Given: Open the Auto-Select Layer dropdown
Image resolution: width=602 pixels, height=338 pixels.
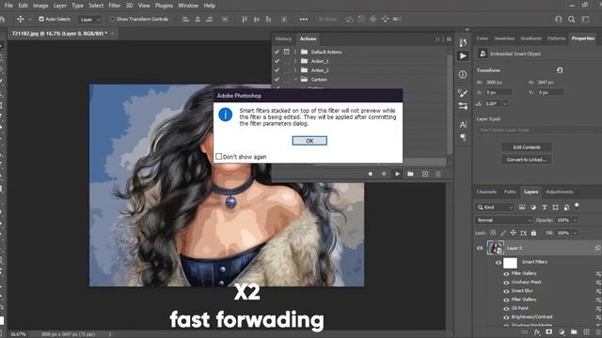Looking at the screenshot, I should 90,19.
